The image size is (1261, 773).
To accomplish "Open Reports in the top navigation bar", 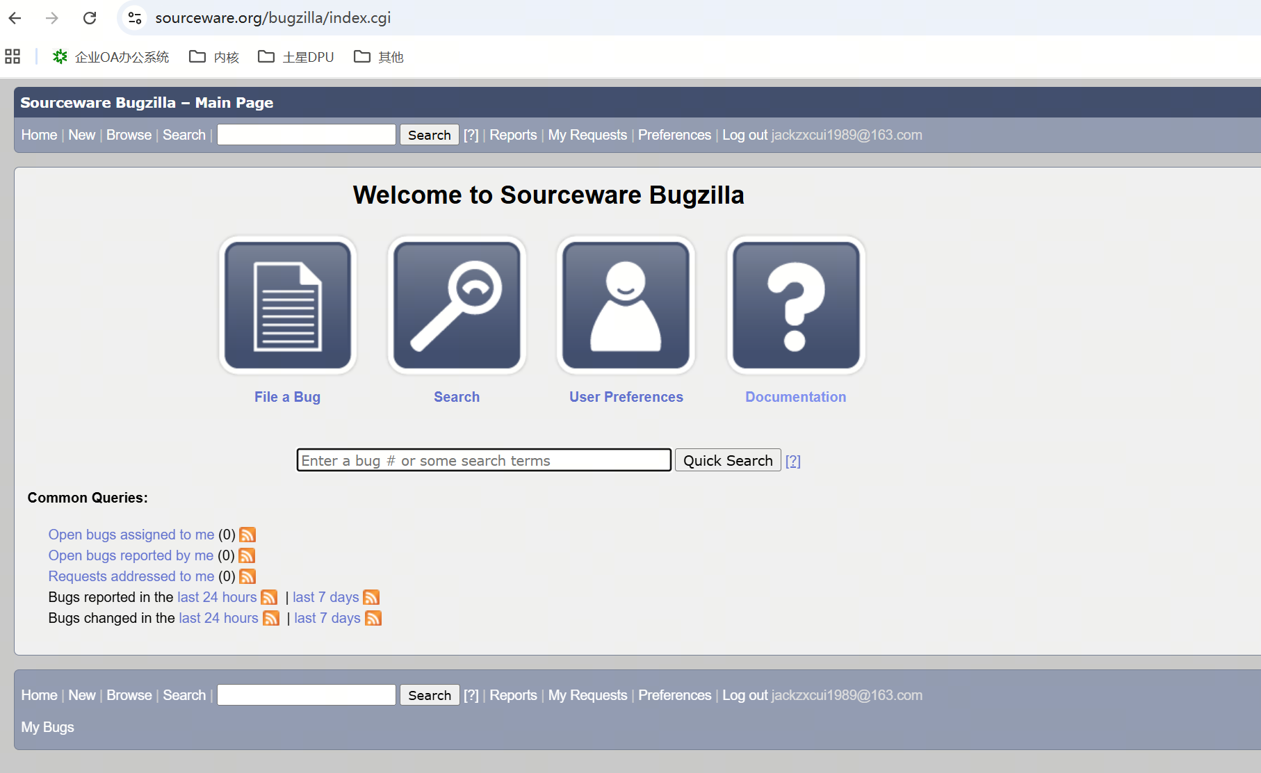I will 513,135.
